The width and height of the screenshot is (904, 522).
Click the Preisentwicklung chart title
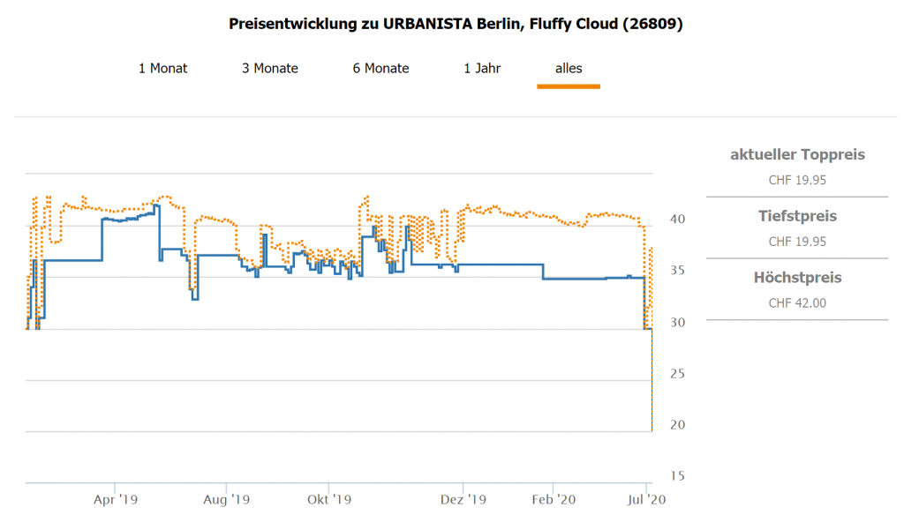click(456, 24)
